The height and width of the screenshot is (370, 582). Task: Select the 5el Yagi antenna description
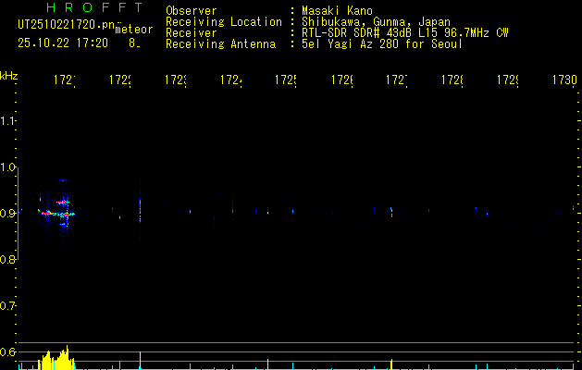[382, 44]
